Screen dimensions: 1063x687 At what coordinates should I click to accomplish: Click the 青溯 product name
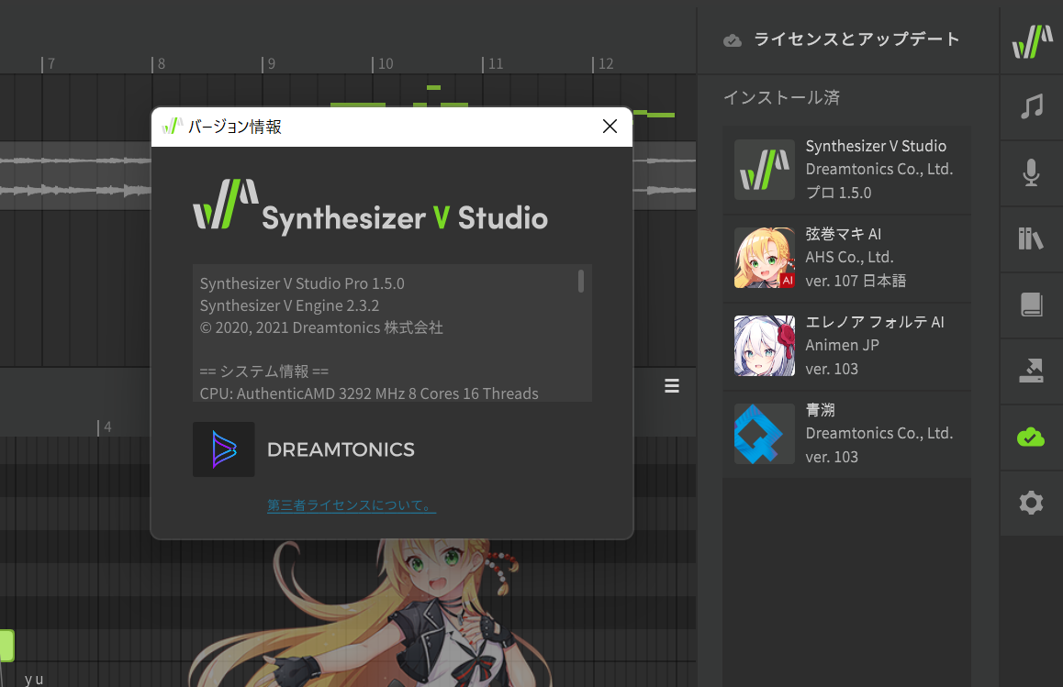[821, 410]
